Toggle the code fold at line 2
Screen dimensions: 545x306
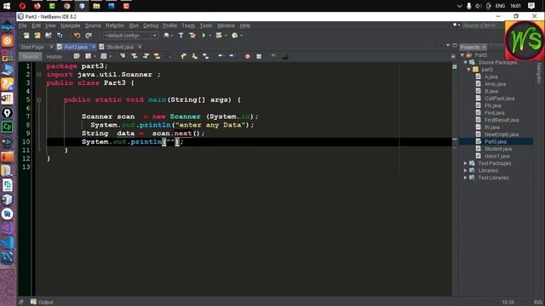pos(39,75)
